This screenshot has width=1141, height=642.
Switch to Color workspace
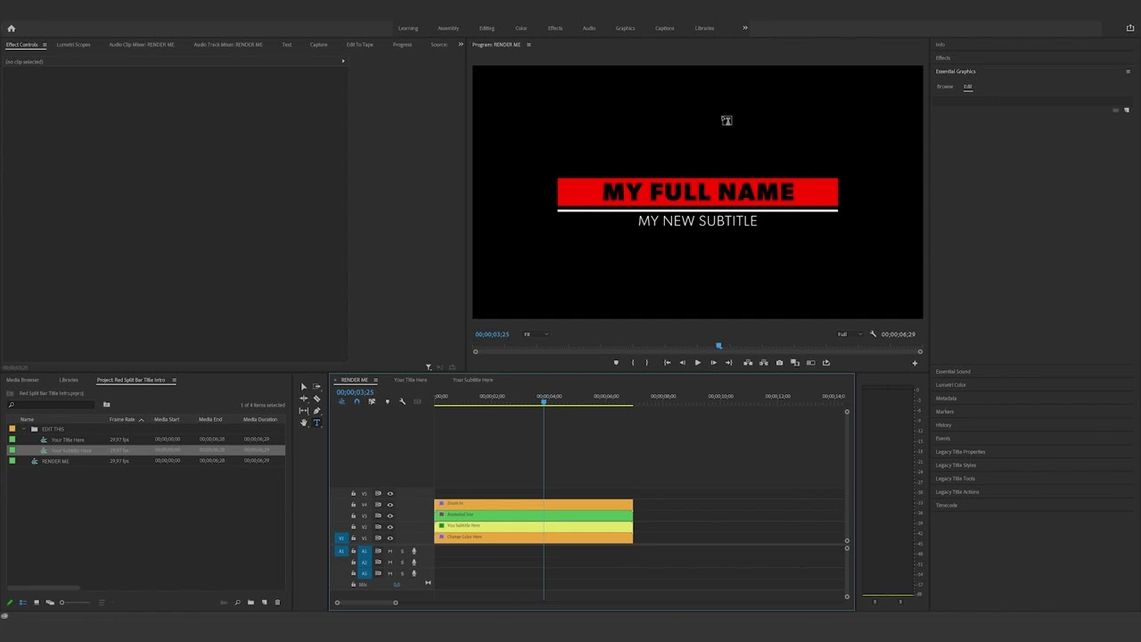click(x=521, y=28)
